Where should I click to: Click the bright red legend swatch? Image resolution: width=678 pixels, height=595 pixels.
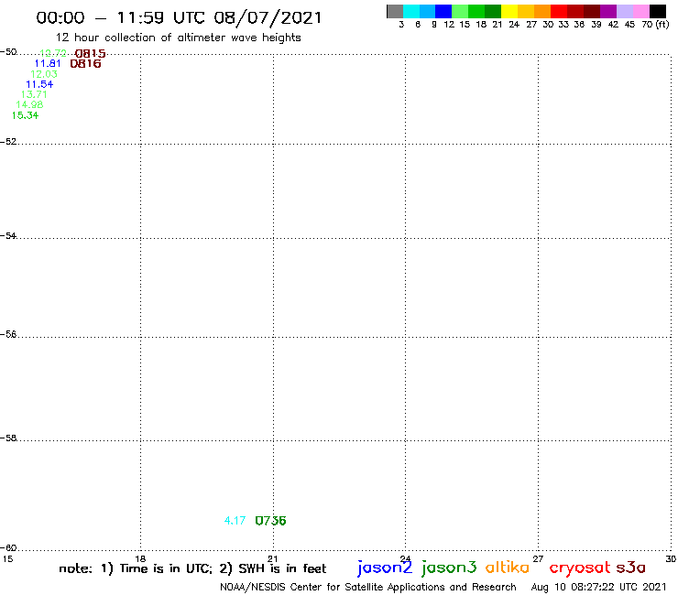(x=559, y=12)
